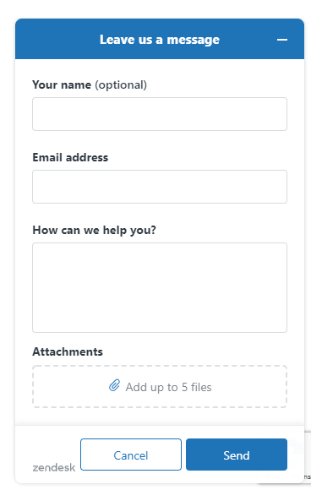Focus the Email address input field

coord(160,187)
